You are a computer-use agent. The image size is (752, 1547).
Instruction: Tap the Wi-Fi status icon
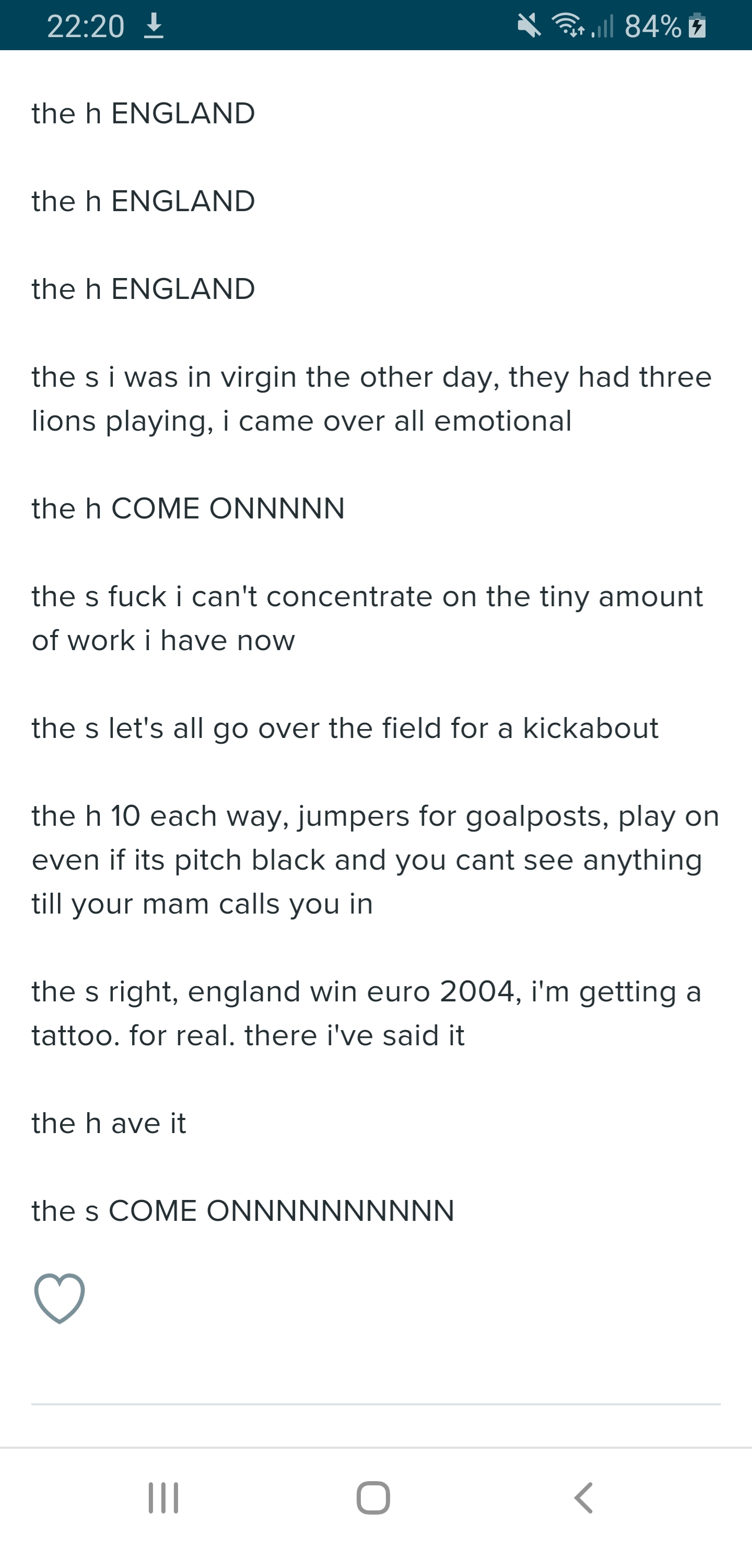click(567, 26)
